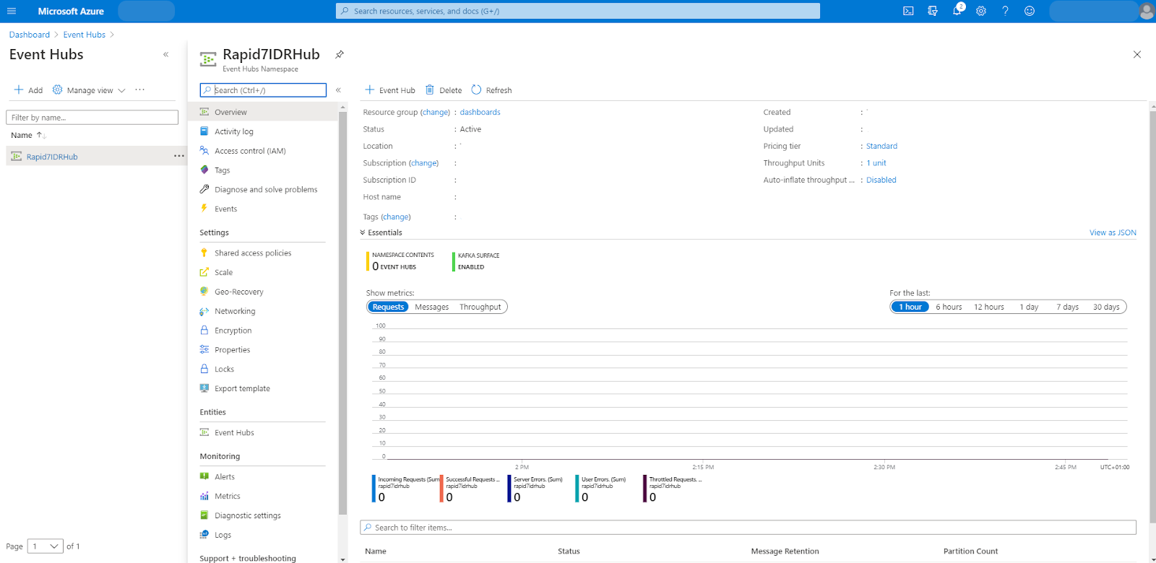Select the 1 hour time range

click(910, 307)
